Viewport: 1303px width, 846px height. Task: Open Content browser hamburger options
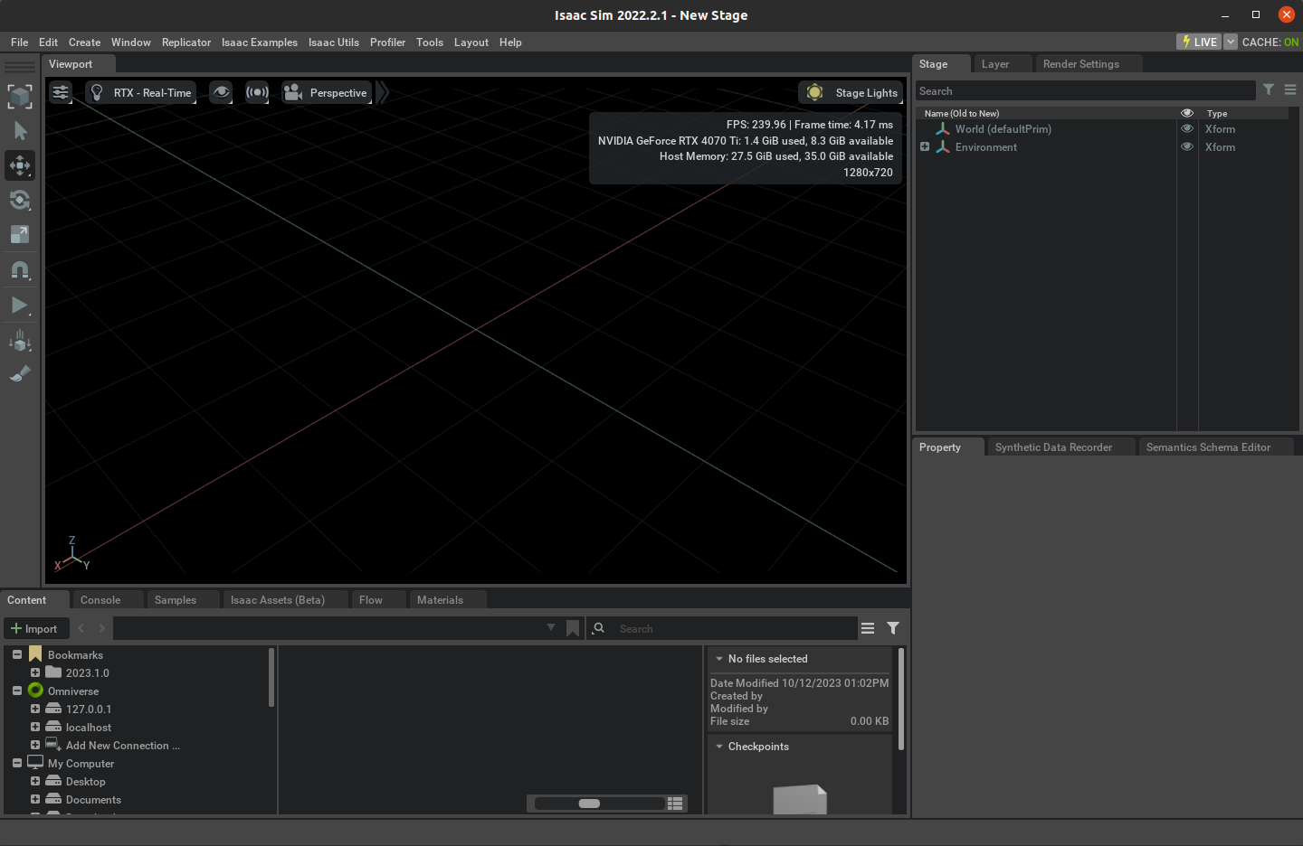click(868, 628)
